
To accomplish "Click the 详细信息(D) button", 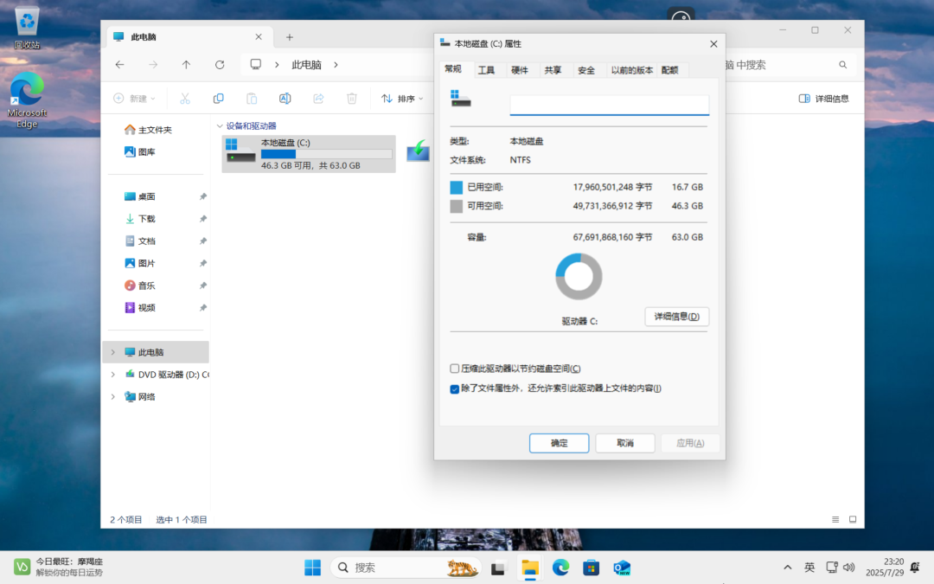I will [676, 317].
